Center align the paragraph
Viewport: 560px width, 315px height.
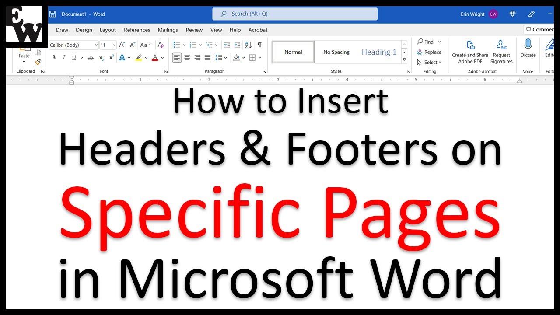point(187,58)
